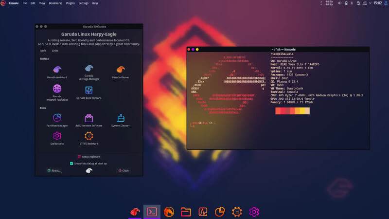389x219 pixels.
Task: Click the Close button in Garuda Welcome
Action: (124, 171)
